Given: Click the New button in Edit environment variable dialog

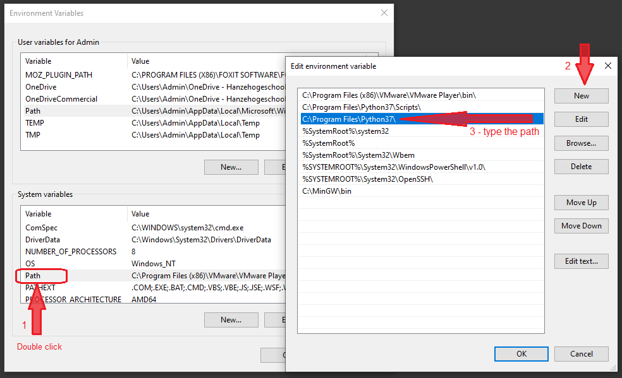Looking at the screenshot, I should 581,96.
